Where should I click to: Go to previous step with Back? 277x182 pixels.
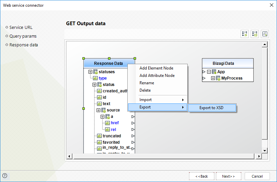pos(202,176)
